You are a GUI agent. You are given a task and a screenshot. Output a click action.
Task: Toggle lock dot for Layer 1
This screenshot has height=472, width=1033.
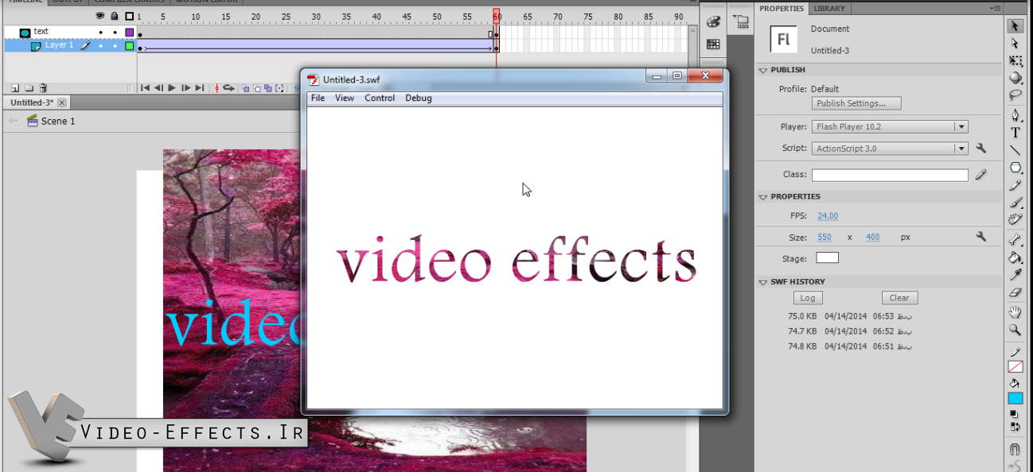(115, 46)
